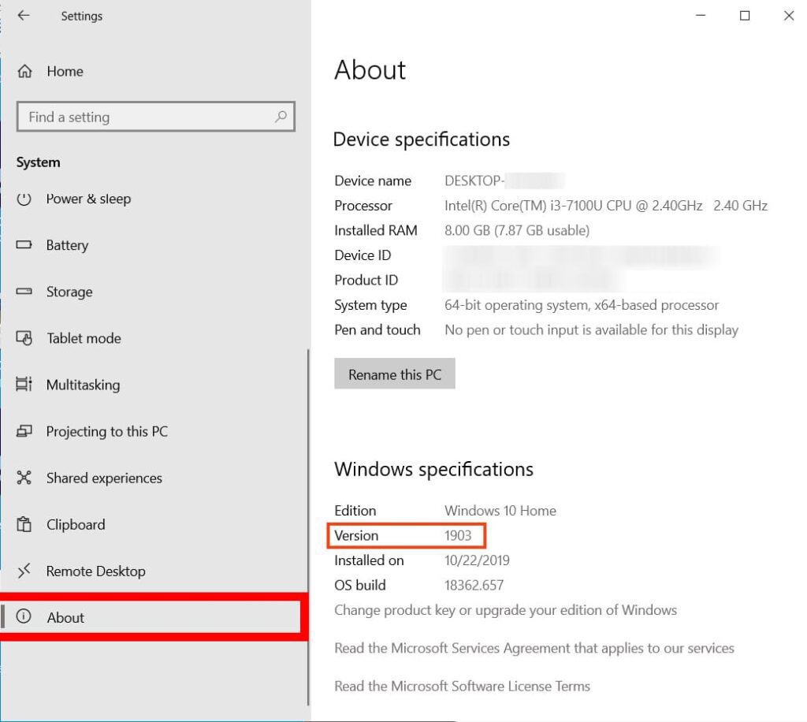The image size is (807, 722).
Task: Click the Remote Desktop icon
Action: [24, 571]
